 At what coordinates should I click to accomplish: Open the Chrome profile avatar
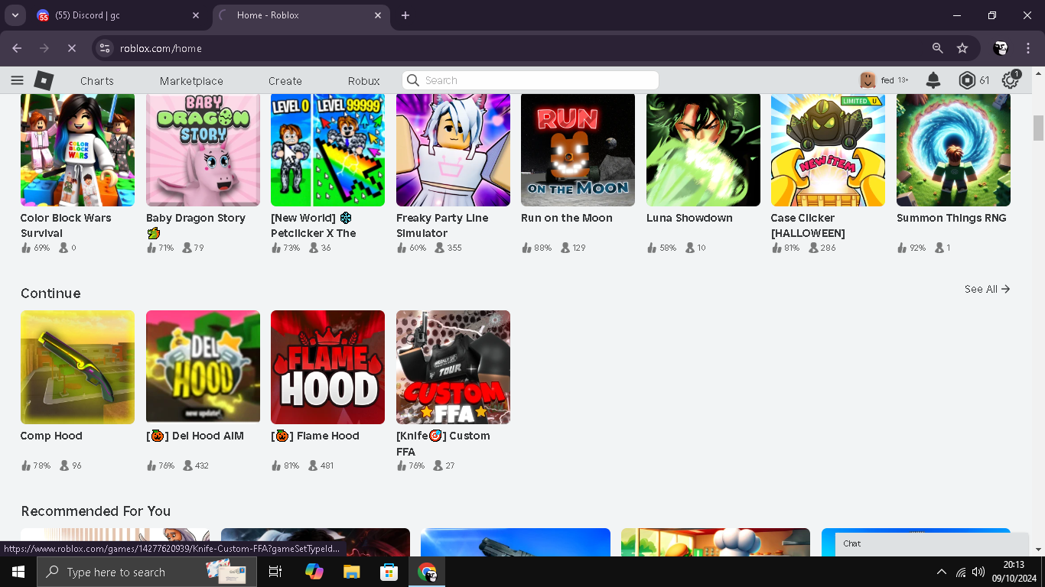pos(1001,48)
